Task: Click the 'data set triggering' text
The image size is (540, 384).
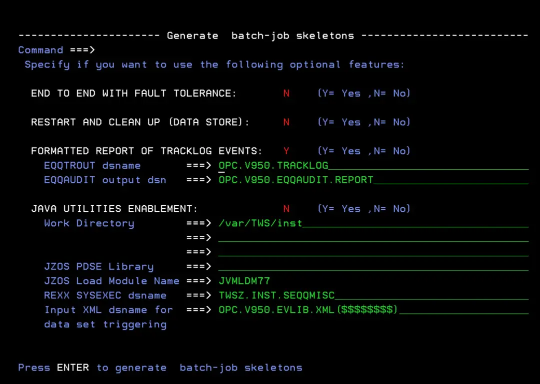Action: pos(105,324)
